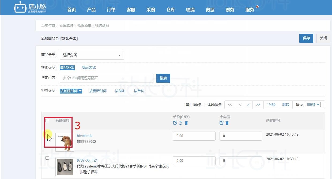
Task: Click the 店小秘 robot logo
Action: pyautogui.click(x=20, y=7)
